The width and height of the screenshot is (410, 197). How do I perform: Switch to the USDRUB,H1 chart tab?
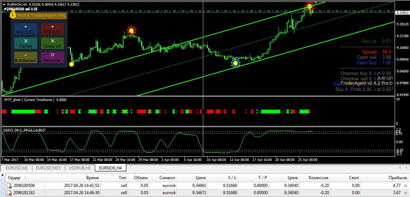pyautogui.click(x=80, y=168)
